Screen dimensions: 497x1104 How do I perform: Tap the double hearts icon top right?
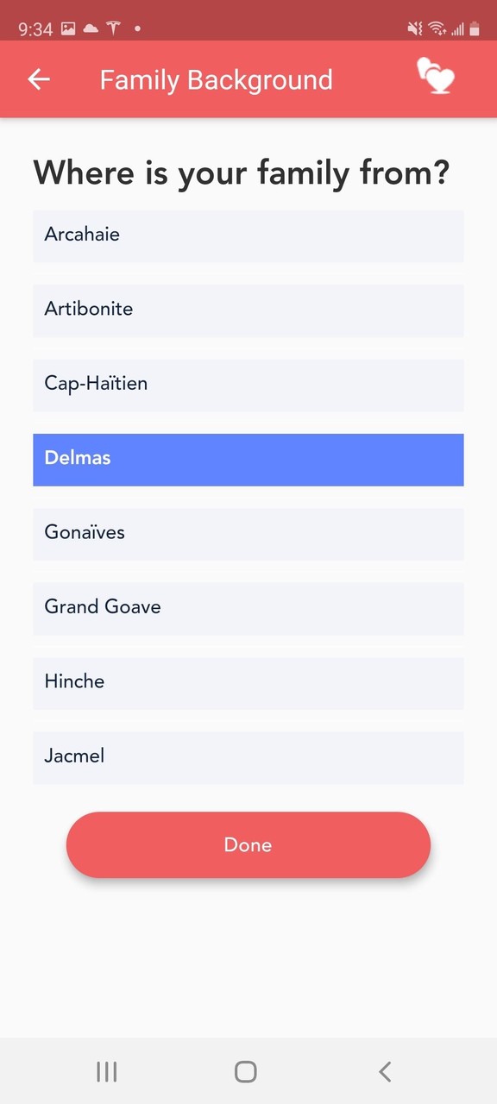[436, 78]
